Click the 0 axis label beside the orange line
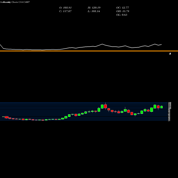 [170, 54]
